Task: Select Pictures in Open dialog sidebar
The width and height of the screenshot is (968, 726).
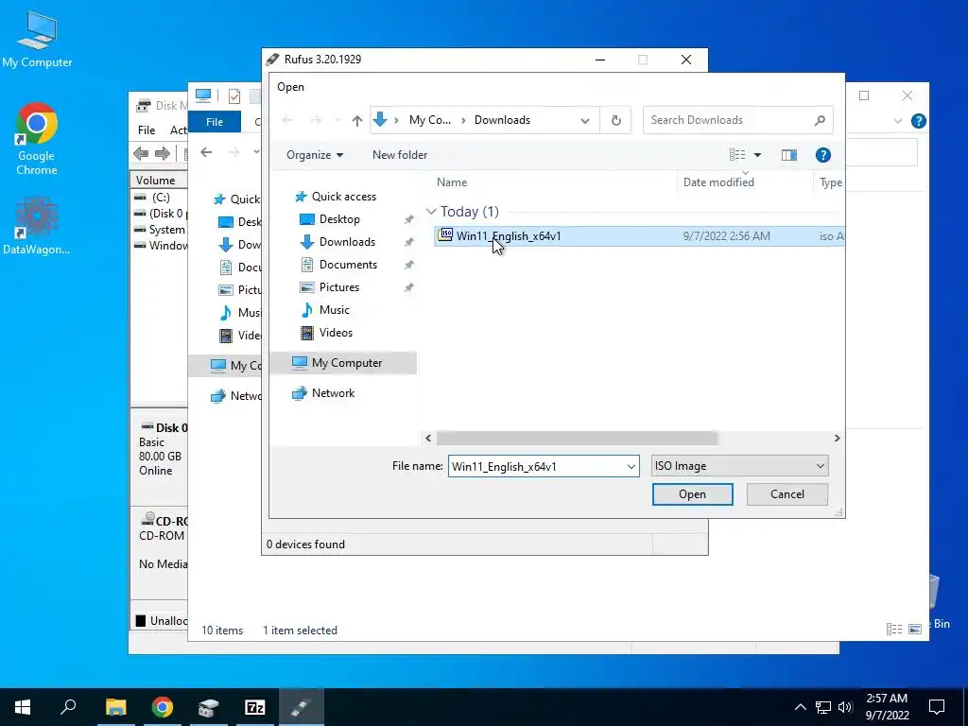Action: tap(339, 287)
